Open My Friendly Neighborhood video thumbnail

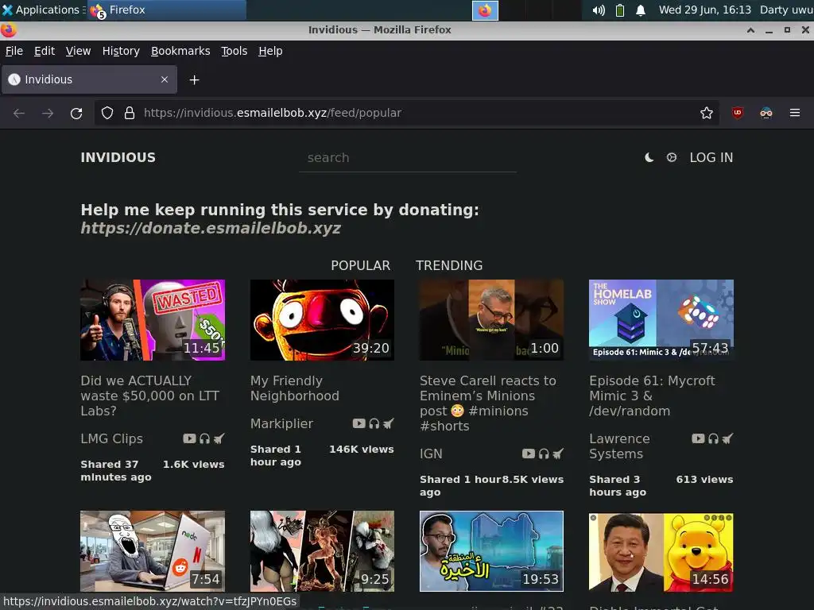pos(322,320)
